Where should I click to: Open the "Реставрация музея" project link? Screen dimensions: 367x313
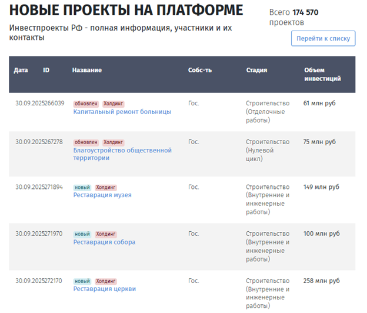pos(102,195)
